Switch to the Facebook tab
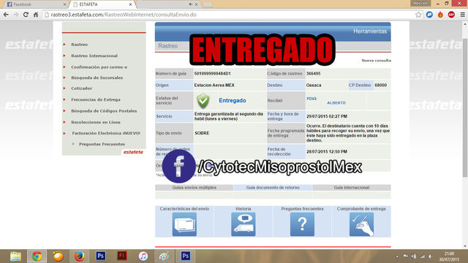 coord(35,4)
